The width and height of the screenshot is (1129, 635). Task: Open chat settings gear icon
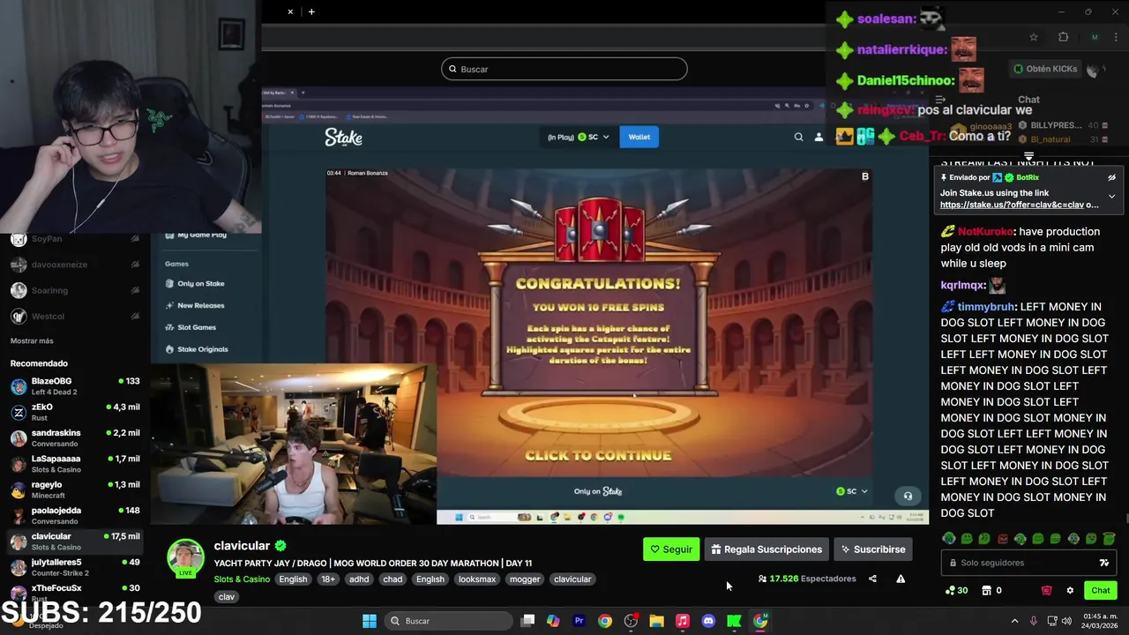(1070, 590)
